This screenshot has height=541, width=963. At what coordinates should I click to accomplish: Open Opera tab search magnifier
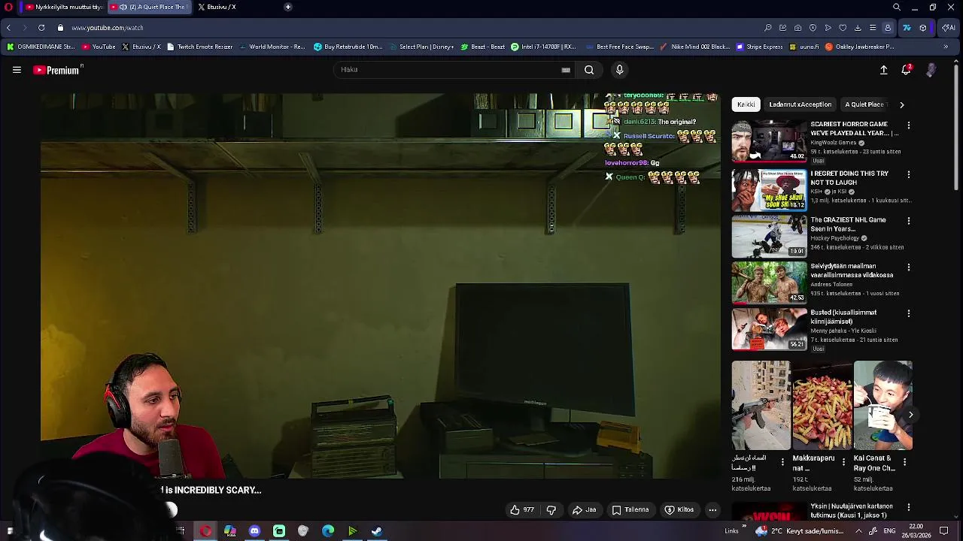tap(897, 7)
